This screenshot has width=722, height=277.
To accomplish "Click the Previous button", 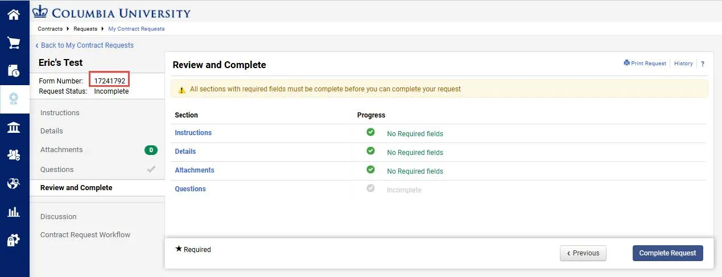I will pos(583,253).
